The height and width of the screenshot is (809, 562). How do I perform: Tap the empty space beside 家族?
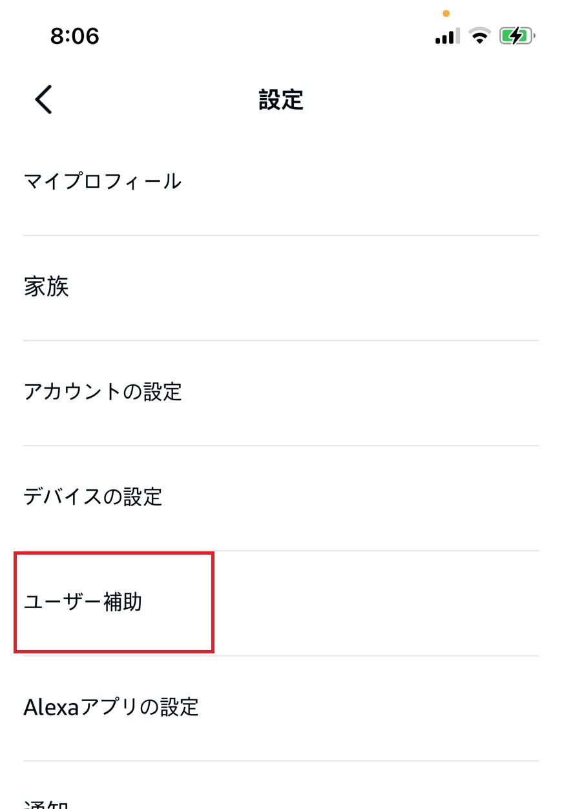[x=323, y=287]
